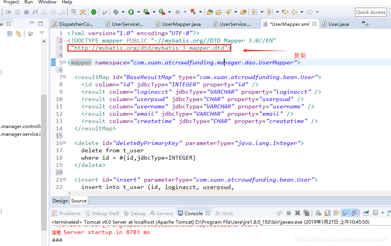Viewport: 391px width, 246px height.
Task: Open the Window menu
Action: [48, 2]
